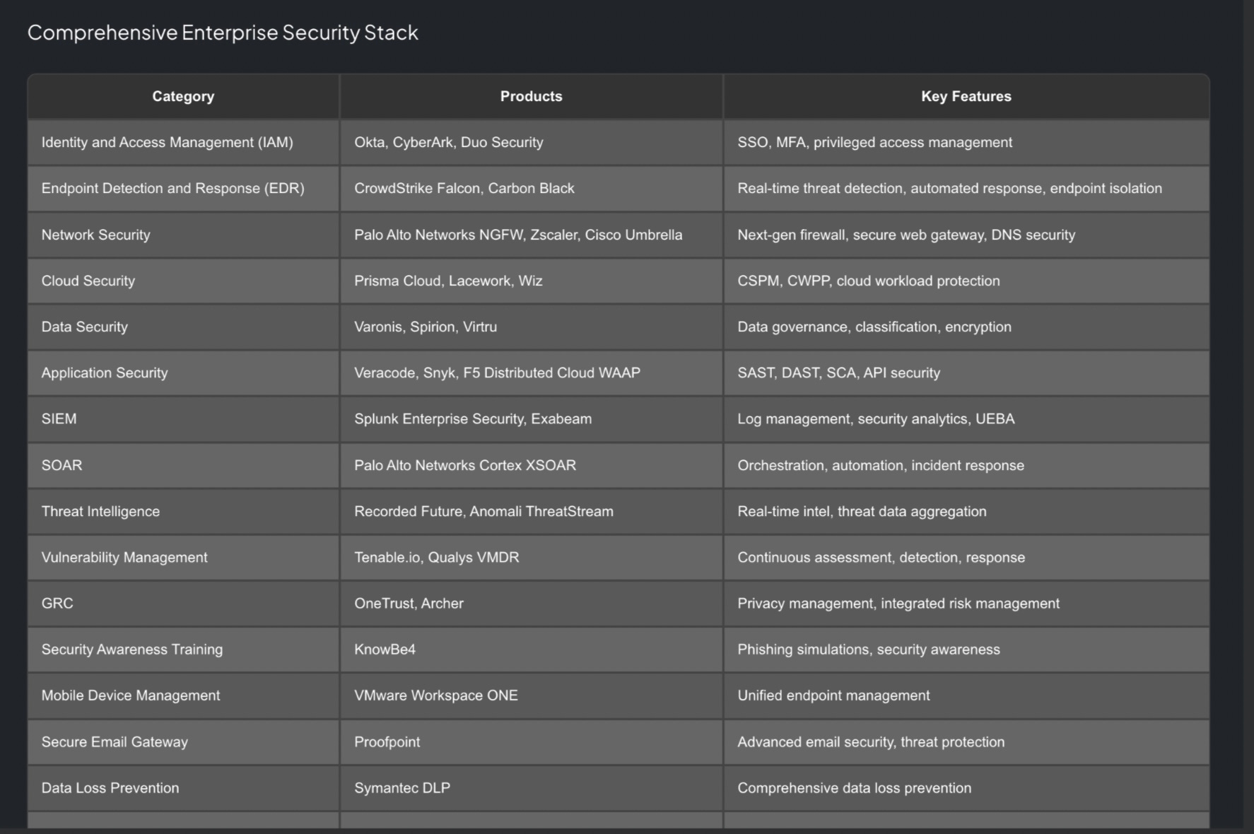This screenshot has height=834, width=1254.
Task: Select the Cloud Security category cell
Action: coord(183,281)
